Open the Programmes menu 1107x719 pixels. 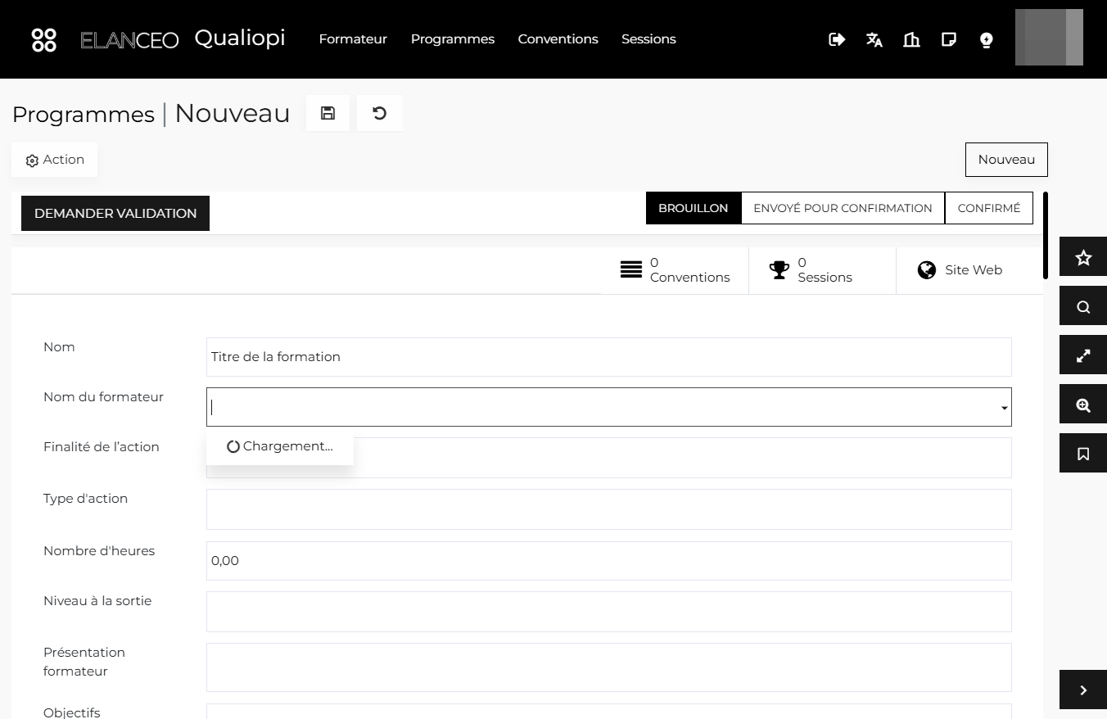pos(453,39)
